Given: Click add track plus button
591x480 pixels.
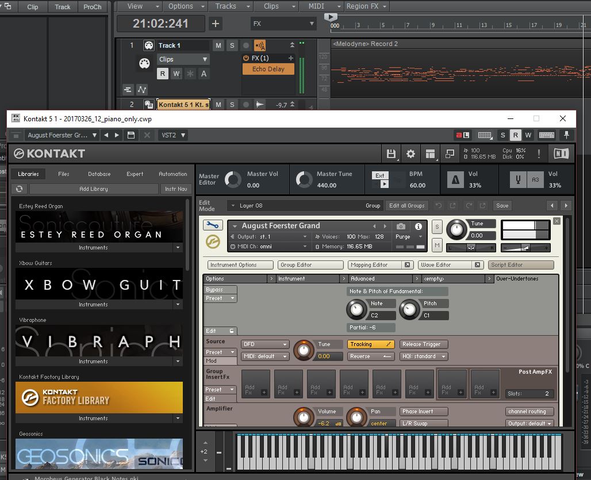Looking at the screenshot, I should 215,24.
